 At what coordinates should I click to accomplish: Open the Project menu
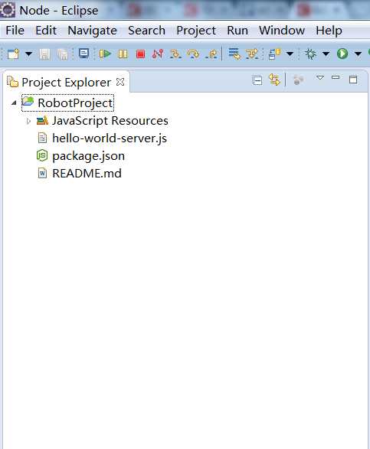[196, 31]
